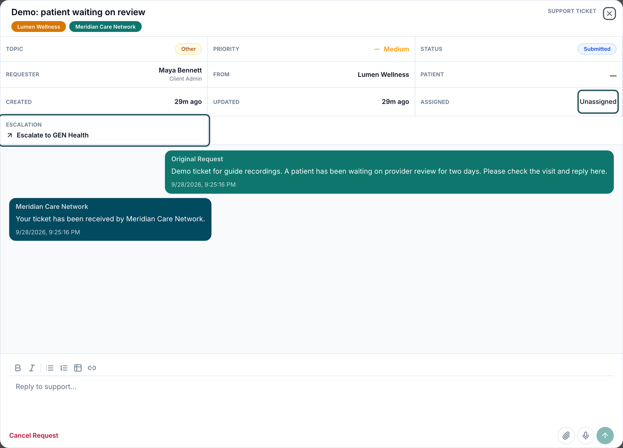Click the Submitted status badge

point(597,49)
